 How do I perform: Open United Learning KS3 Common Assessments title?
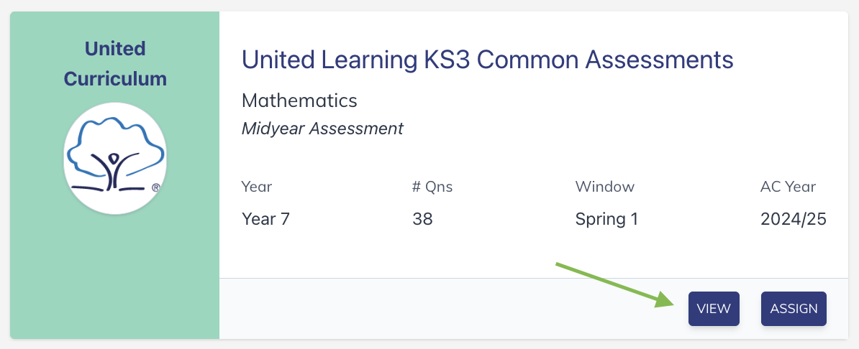(x=487, y=59)
